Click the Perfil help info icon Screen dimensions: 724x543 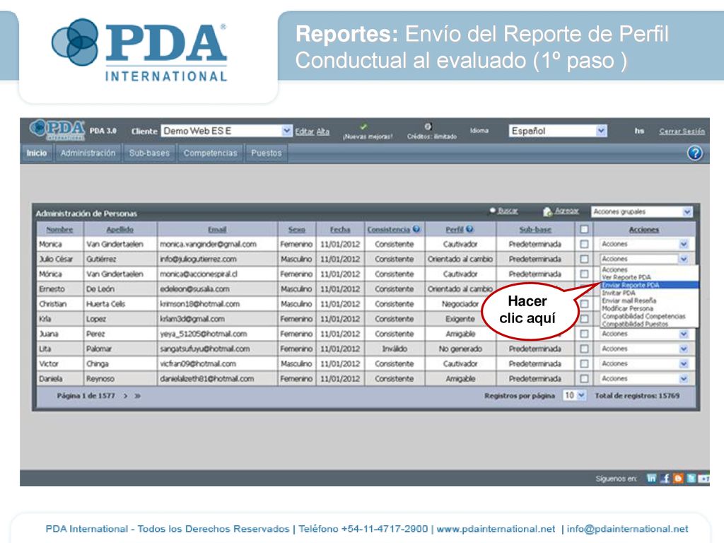[469, 229]
